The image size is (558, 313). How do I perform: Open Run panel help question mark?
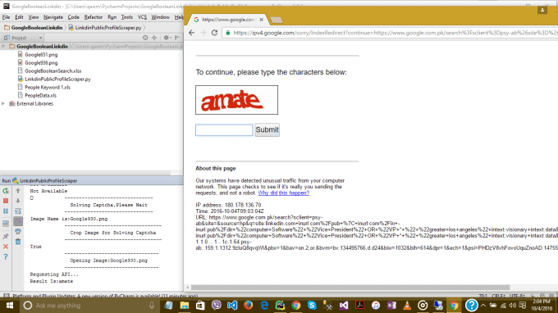click(6, 256)
